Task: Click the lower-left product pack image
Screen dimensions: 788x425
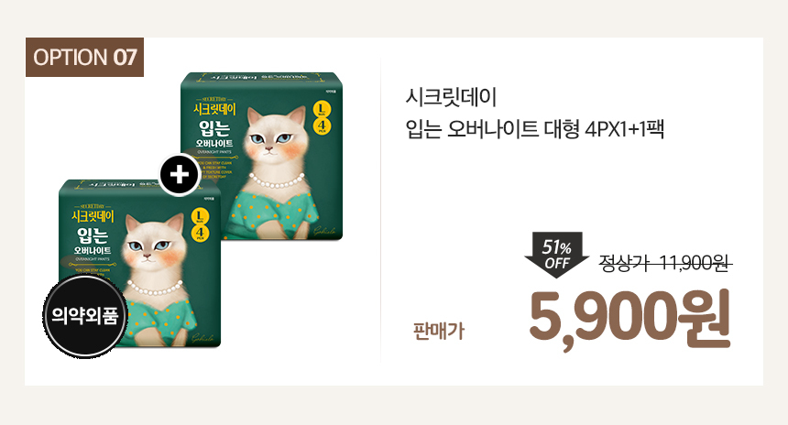Action: tap(139, 263)
